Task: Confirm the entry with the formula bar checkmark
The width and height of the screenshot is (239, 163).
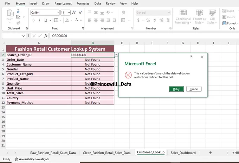Action: point(40,36)
